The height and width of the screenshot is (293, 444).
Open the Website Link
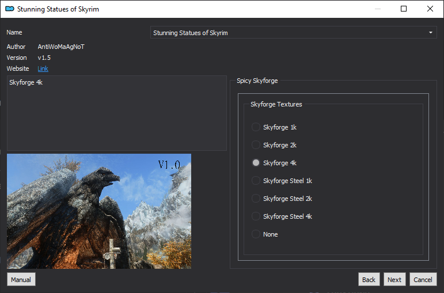(43, 69)
